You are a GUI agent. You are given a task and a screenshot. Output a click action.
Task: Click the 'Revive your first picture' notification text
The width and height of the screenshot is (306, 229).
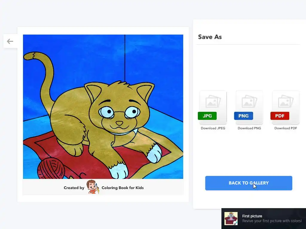click(272, 221)
